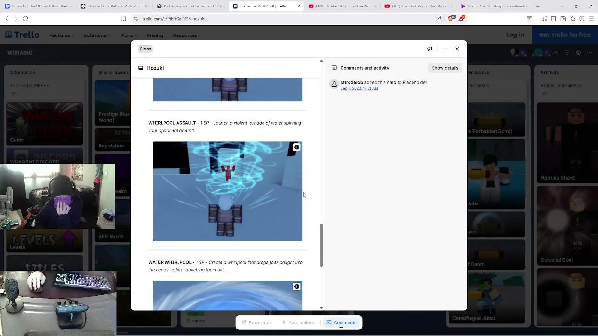Click the Levels card on the board
This screenshot has width=598, height=336.
click(x=44, y=240)
